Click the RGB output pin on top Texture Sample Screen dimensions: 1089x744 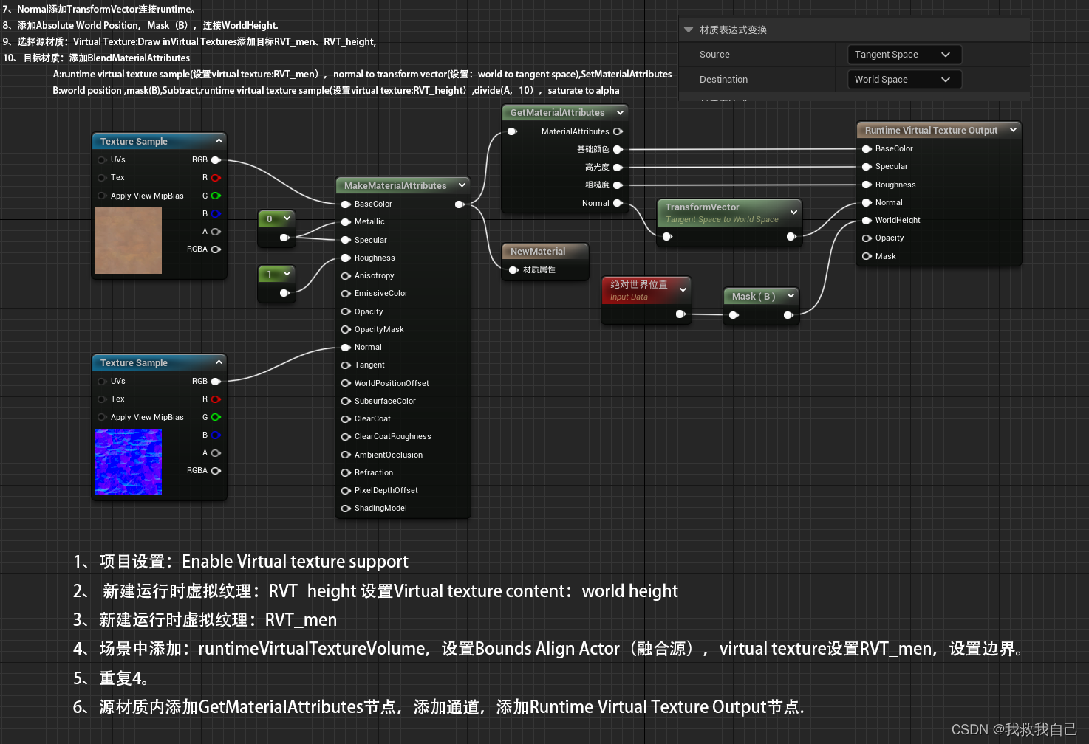(x=216, y=159)
